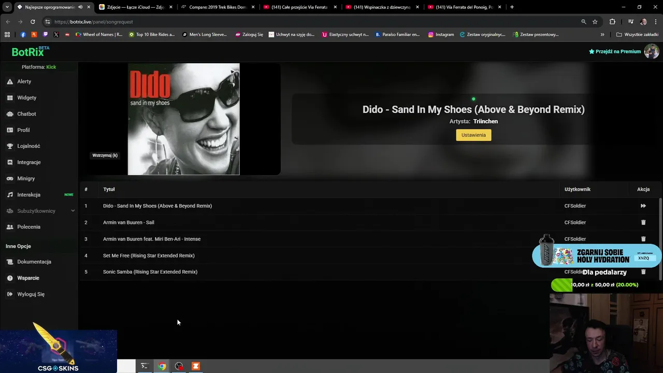Select Sonic Samba (Rising Star Extended Remix) title
The height and width of the screenshot is (373, 663).
pos(150,272)
